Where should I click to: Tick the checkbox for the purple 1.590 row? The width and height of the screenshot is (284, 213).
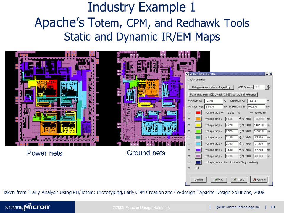(x=189, y=150)
